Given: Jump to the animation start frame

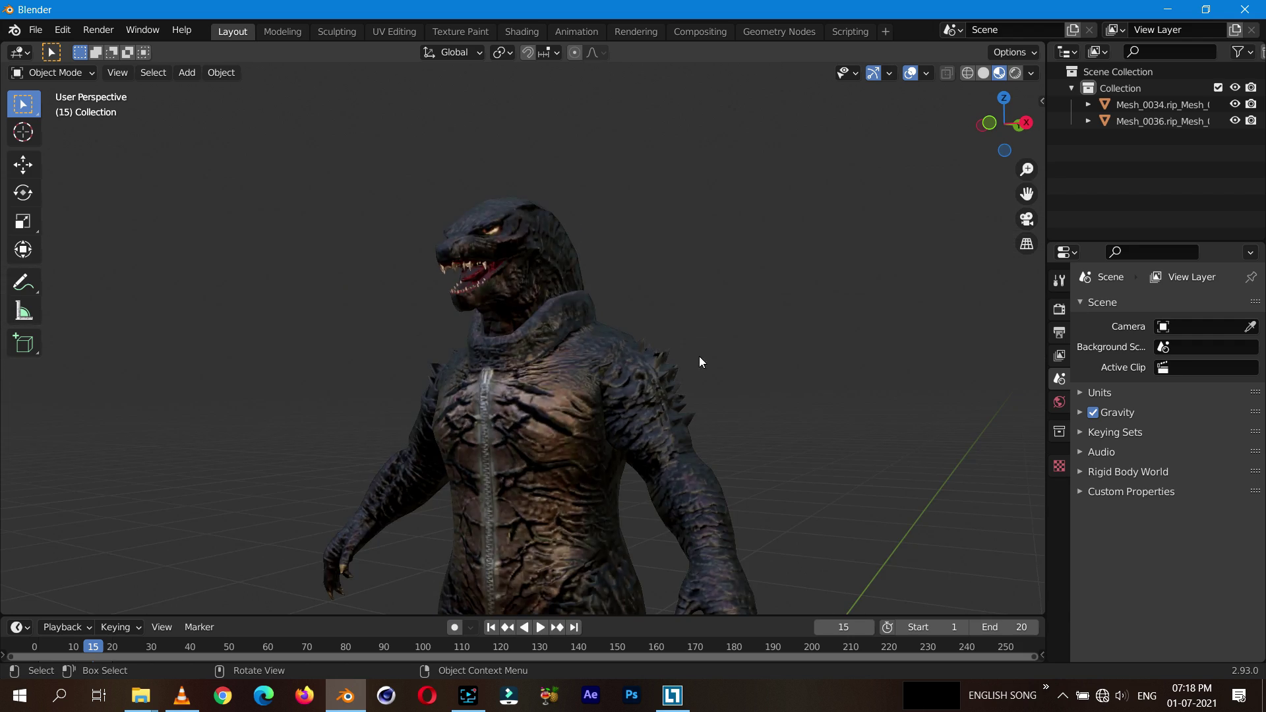Looking at the screenshot, I should (491, 627).
